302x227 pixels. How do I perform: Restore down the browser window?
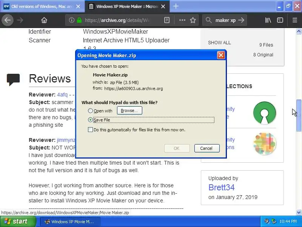(288, 6)
